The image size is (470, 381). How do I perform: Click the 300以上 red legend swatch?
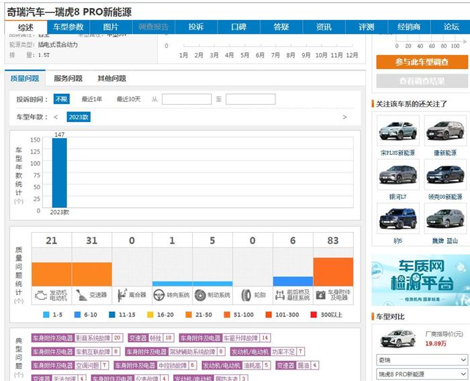pyautogui.click(x=314, y=315)
